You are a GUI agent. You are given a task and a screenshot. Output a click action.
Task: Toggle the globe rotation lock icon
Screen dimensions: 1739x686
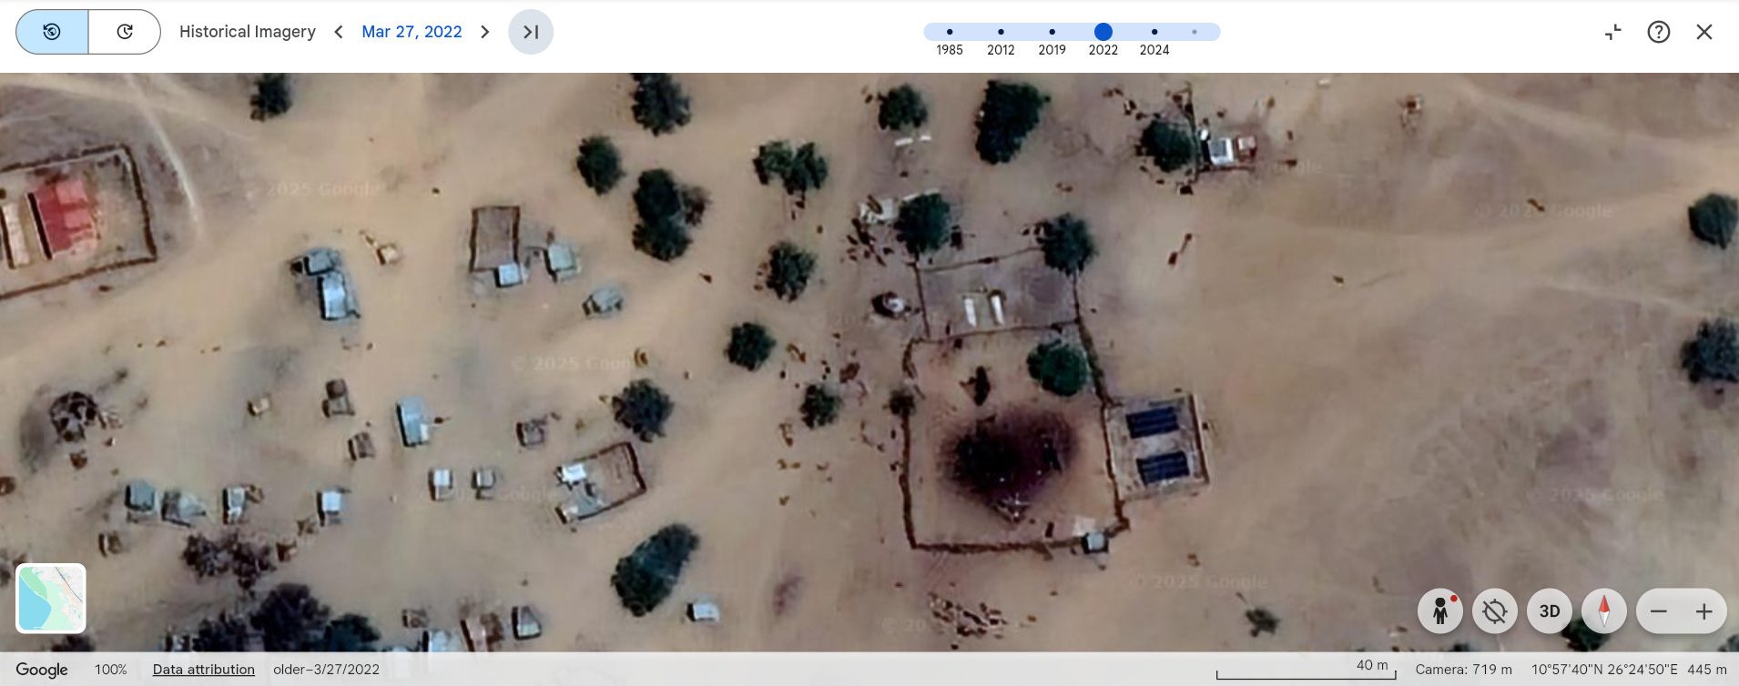[1494, 611]
